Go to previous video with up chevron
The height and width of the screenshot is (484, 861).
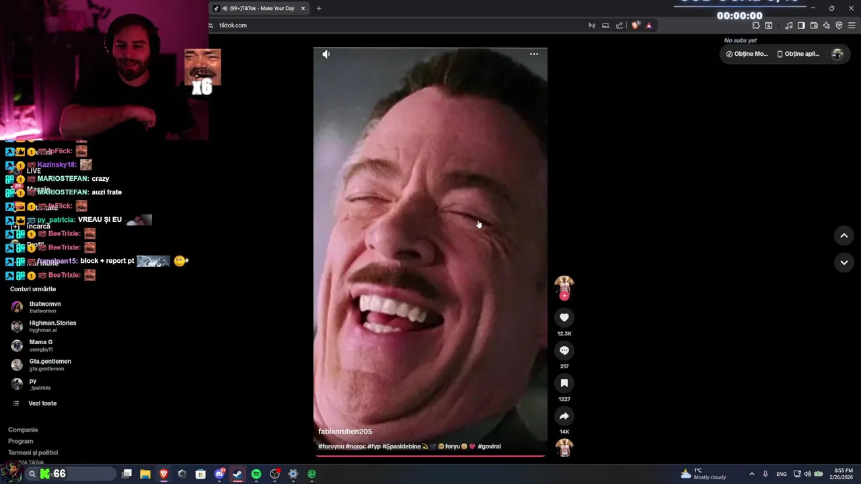(844, 235)
